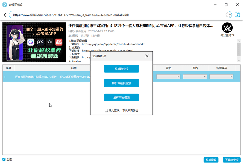Close the 选择解析项 dialog

[147, 56]
